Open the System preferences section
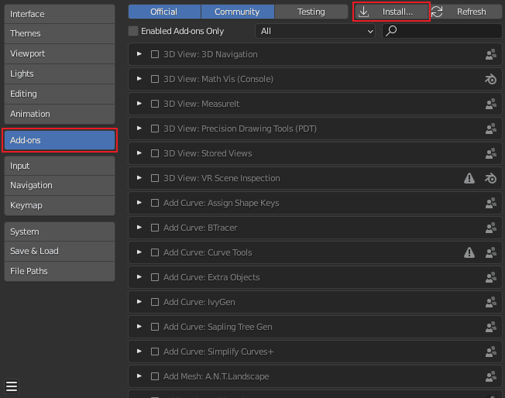The width and height of the screenshot is (505, 398). (60, 232)
